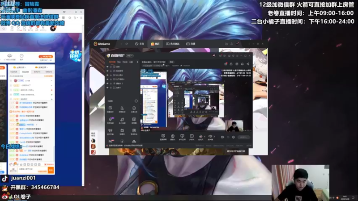
Task: Click the notice text in streaming tool status bar
Action: coord(126,146)
